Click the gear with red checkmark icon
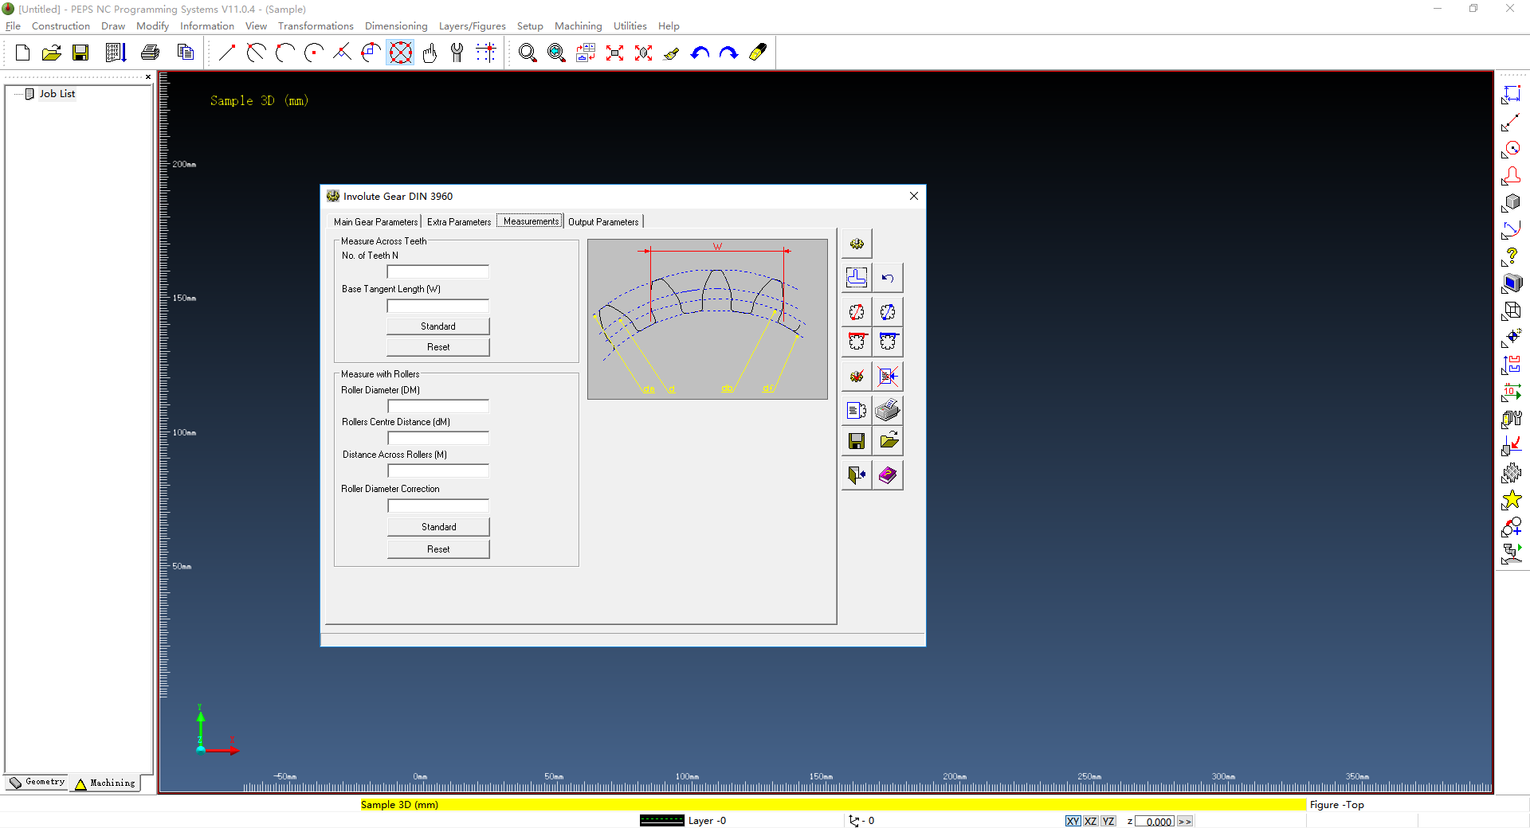Image resolution: width=1530 pixels, height=828 pixels. click(857, 376)
